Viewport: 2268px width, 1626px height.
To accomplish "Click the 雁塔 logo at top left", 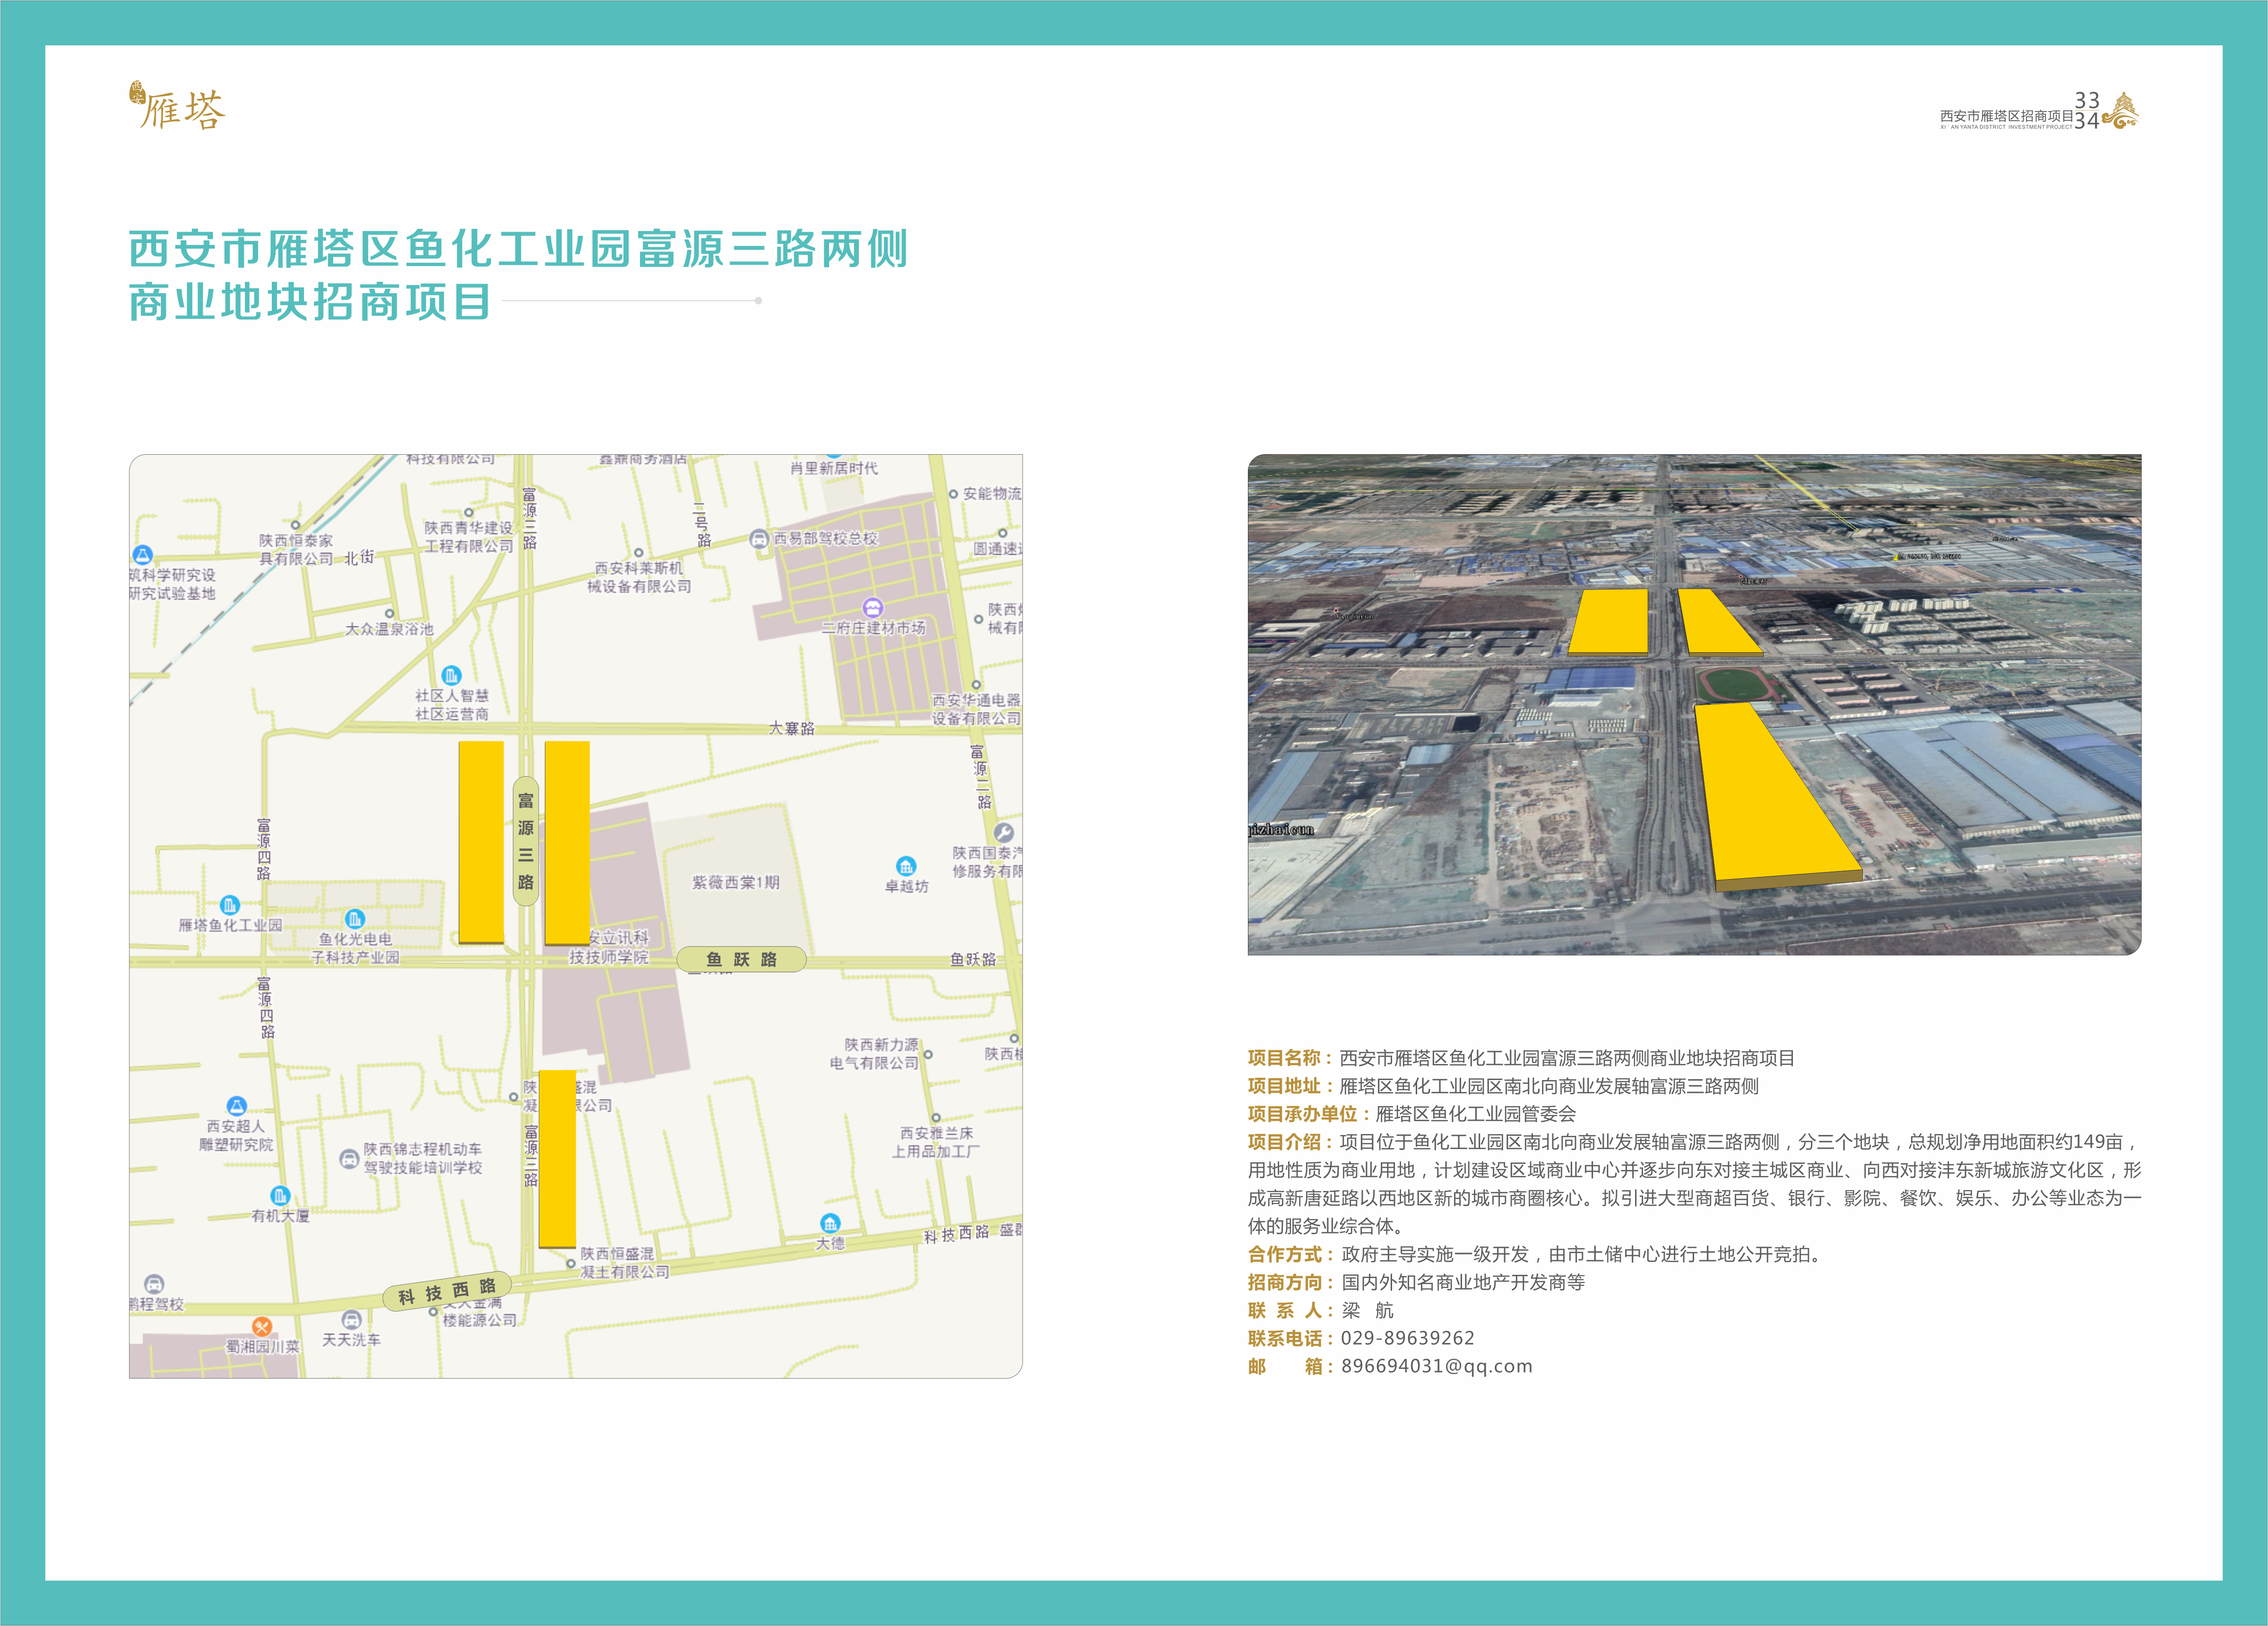I will (178, 107).
